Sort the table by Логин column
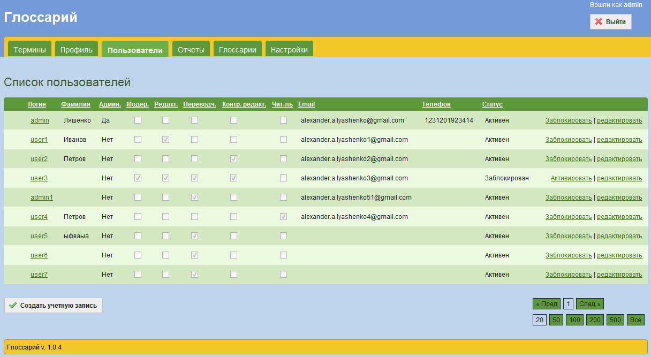 [x=37, y=104]
